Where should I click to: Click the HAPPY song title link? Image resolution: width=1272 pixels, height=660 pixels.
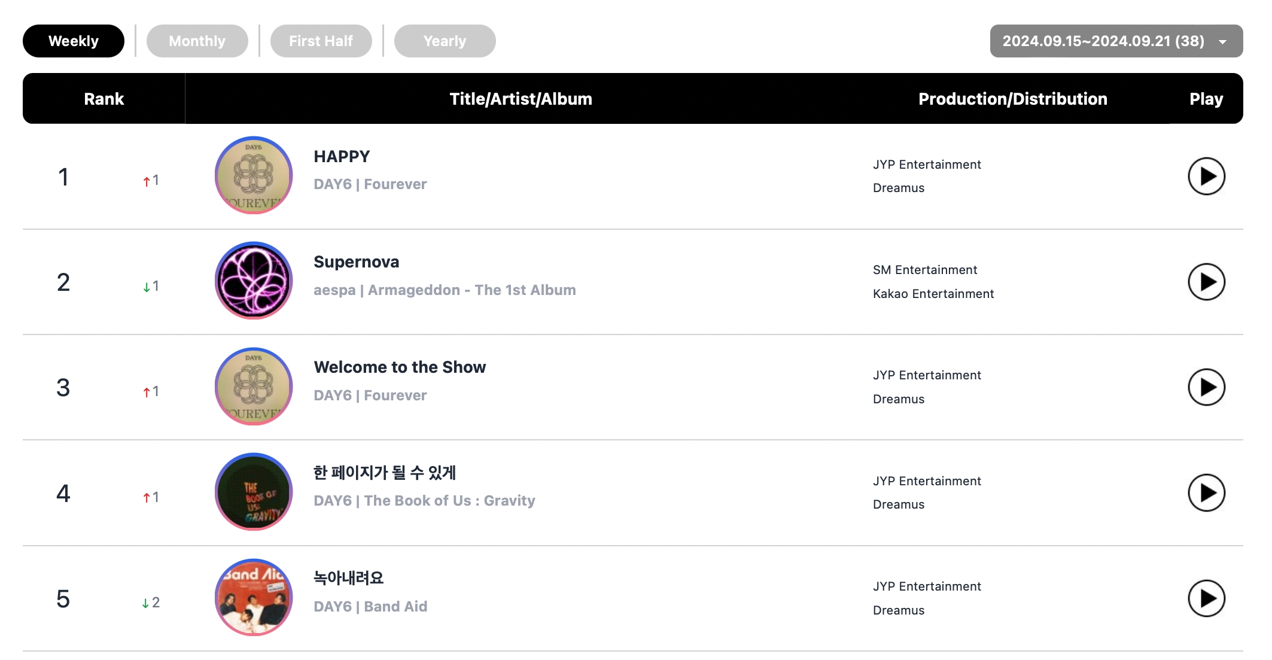tap(342, 157)
